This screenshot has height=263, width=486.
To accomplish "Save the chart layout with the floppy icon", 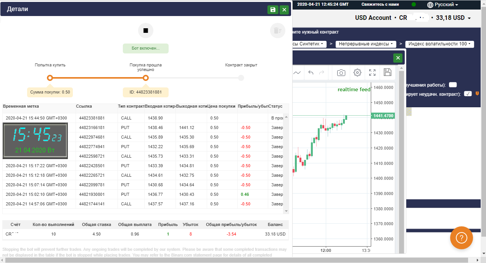I will (x=387, y=73).
